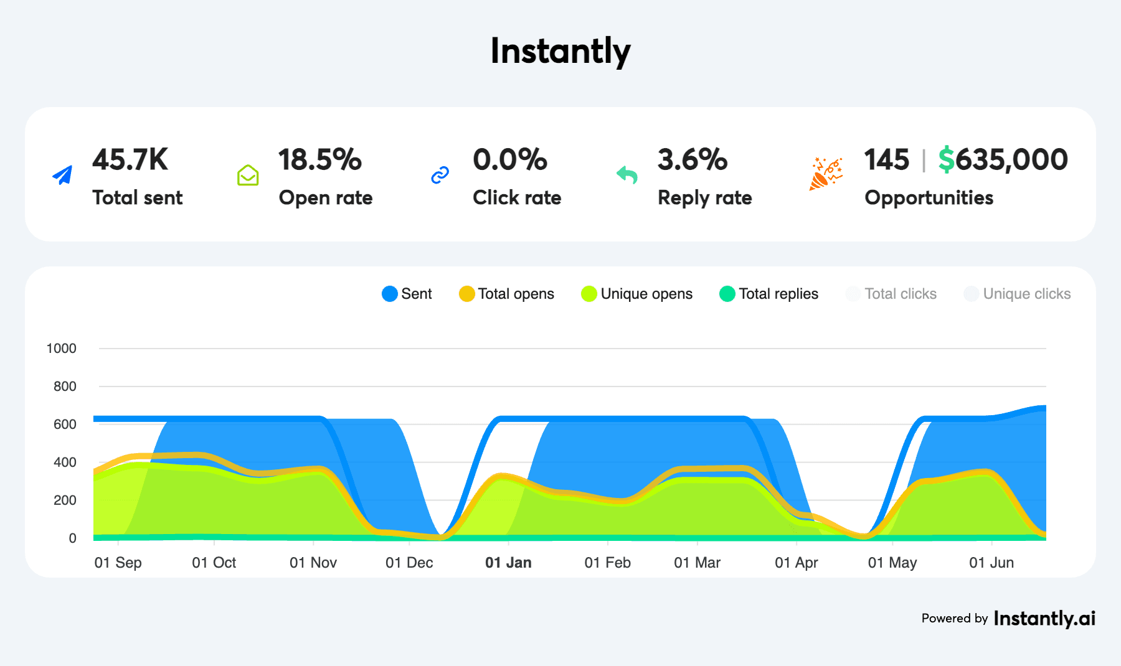Viewport: 1121px width, 666px height.
Task: Click the green Total replies legend dot
Action: tap(727, 294)
